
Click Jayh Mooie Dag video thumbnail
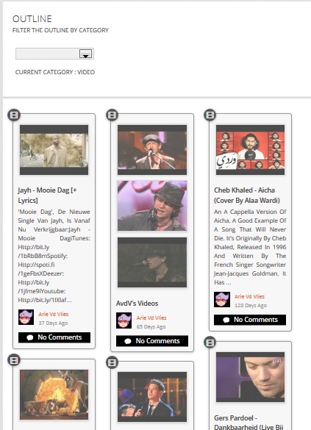(x=54, y=150)
